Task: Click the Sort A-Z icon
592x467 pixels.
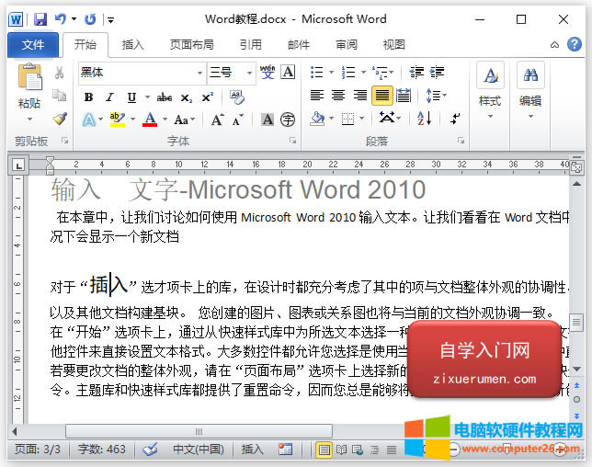Action: 425,119
